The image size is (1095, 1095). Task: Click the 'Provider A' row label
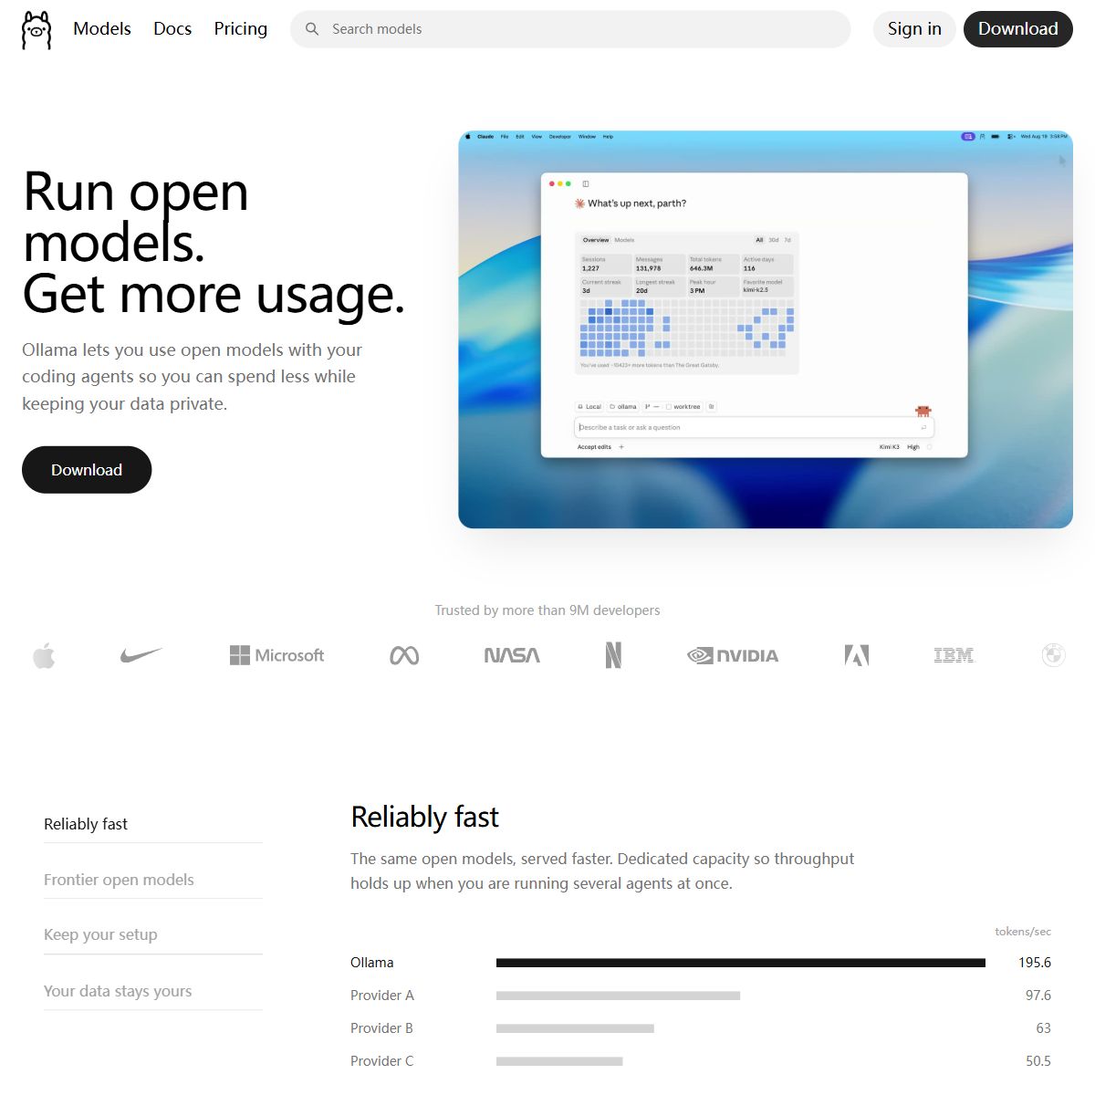point(382,996)
